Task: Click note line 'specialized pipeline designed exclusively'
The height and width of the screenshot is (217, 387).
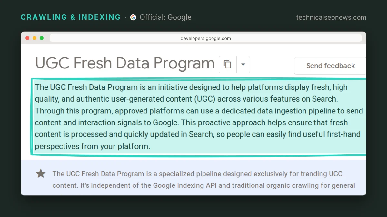Action: (197, 174)
